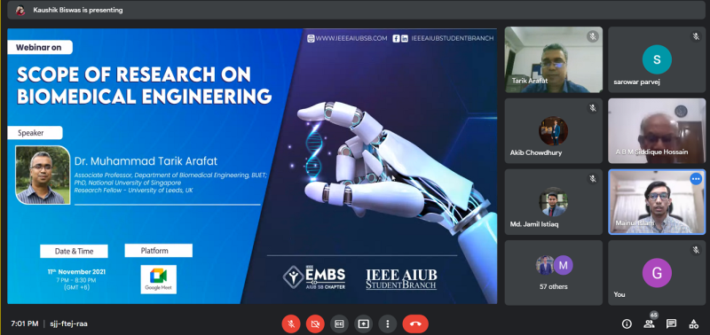Click muted mic icon on Tarik Arafat tile
The width and height of the screenshot is (710, 335).
tap(592, 36)
